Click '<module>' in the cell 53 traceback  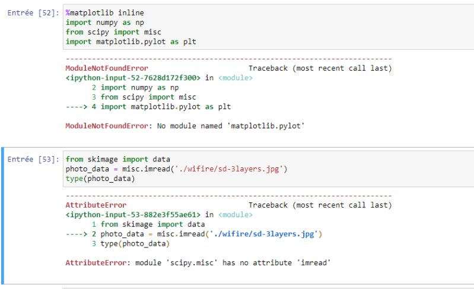[x=235, y=215]
